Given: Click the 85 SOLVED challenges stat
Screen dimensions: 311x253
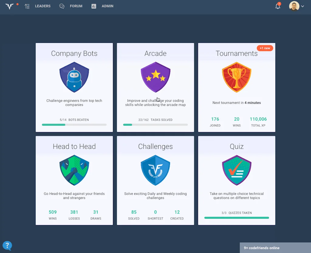Looking at the screenshot, I should point(134,215).
